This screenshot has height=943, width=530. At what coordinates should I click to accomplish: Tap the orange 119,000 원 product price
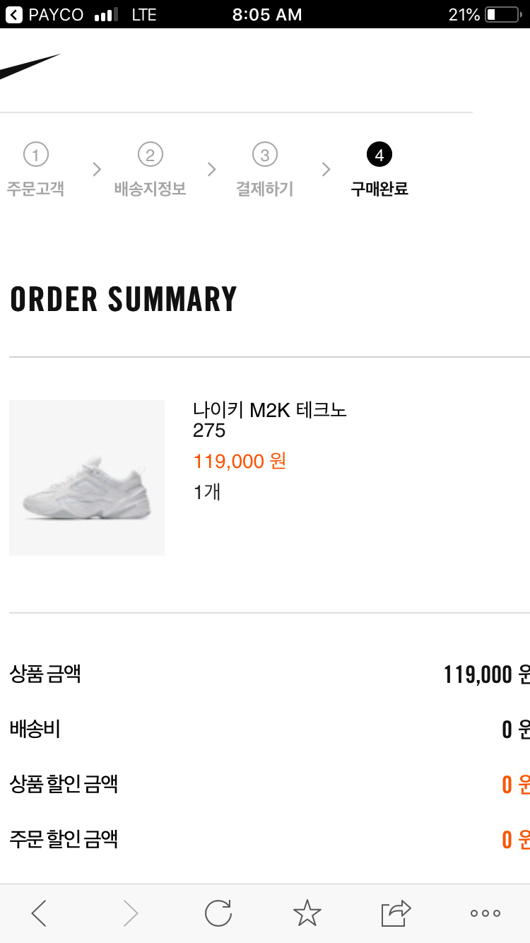240,462
